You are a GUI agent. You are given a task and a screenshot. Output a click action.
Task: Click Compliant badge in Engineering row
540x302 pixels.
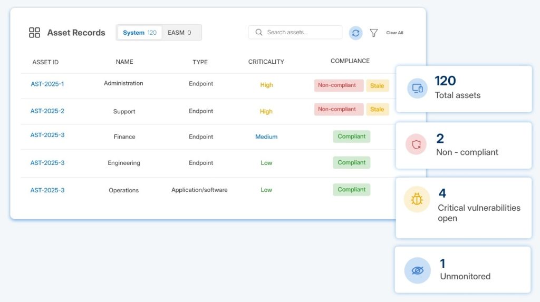click(x=351, y=162)
